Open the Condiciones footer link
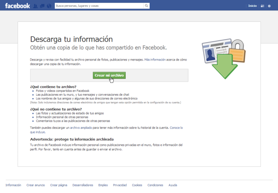 (x=155, y=185)
